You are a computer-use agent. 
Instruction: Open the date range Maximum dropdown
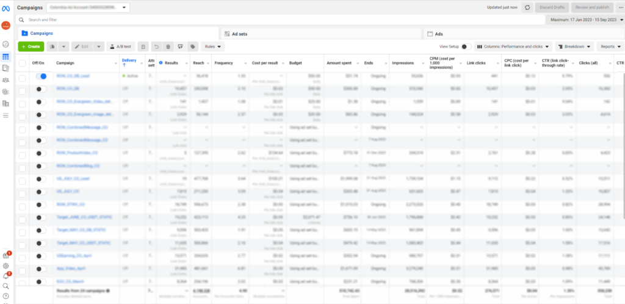tap(584, 20)
